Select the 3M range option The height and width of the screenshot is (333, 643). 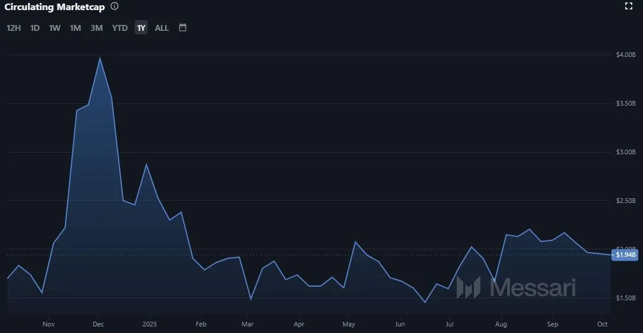[97, 28]
